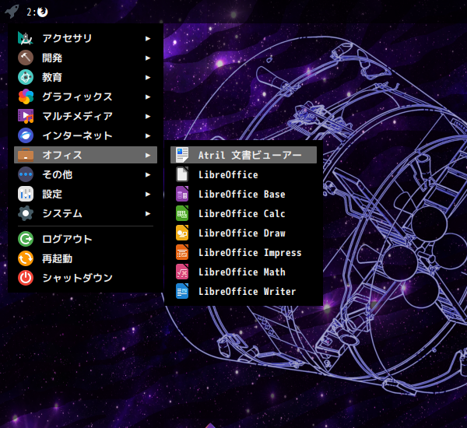Click the システム gear icon
The height and width of the screenshot is (428, 467).
tap(26, 213)
